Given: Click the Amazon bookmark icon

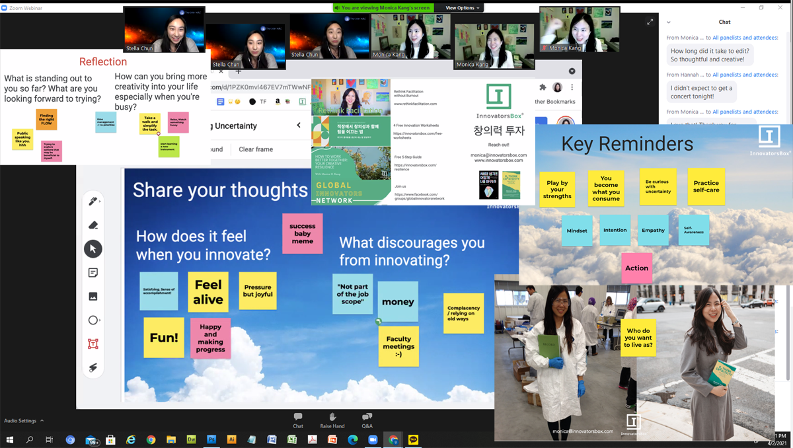Looking at the screenshot, I should coord(278,102).
